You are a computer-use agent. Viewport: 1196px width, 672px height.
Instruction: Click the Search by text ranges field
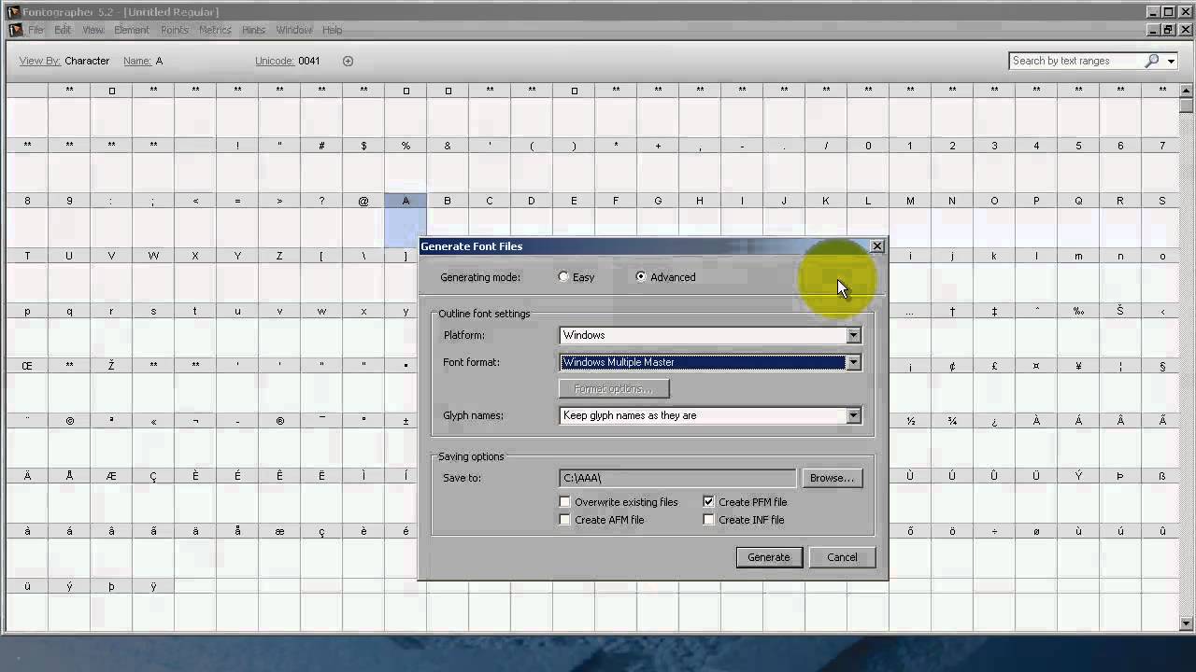point(1075,61)
